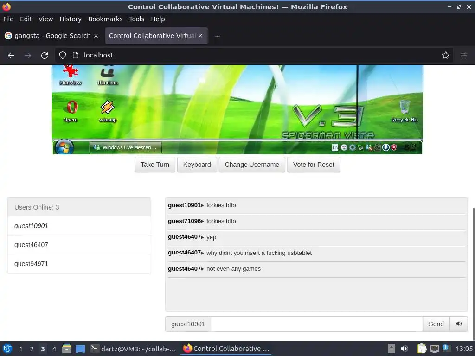Click the Take Turn button

click(x=155, y=165)
